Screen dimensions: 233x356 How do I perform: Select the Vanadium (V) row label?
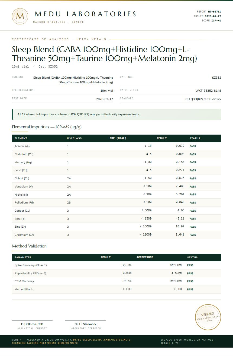pos(24,187)
